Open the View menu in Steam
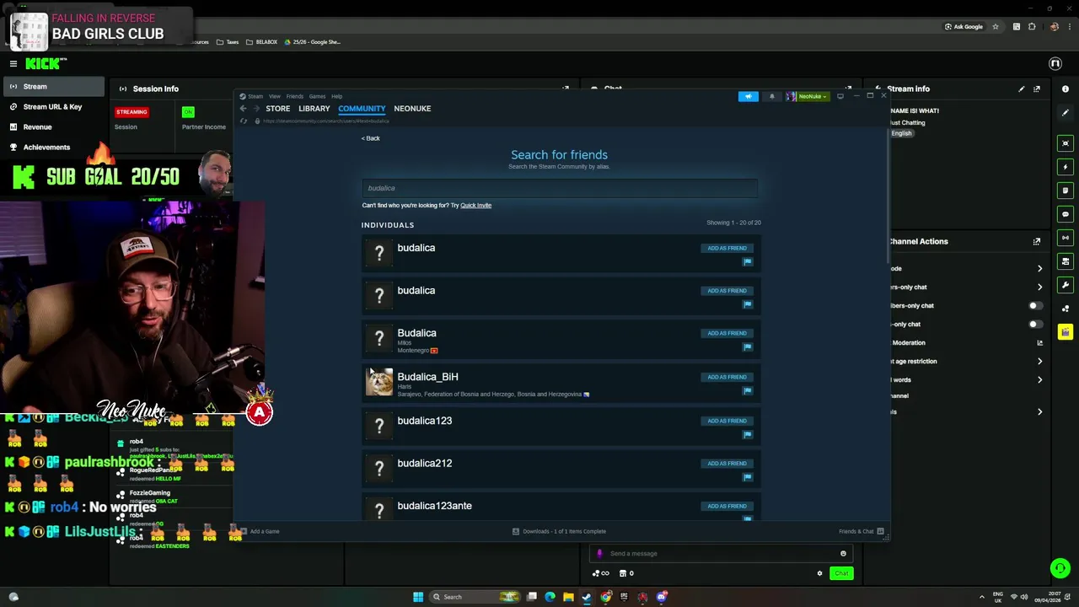Screen dimensions: 1079x607 [275, 96]
